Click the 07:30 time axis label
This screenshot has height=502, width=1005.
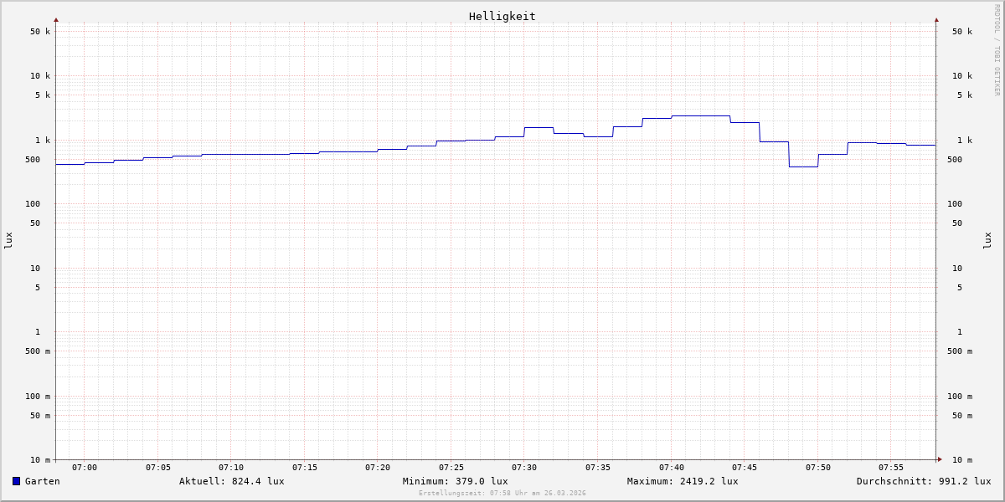[524, 468]
